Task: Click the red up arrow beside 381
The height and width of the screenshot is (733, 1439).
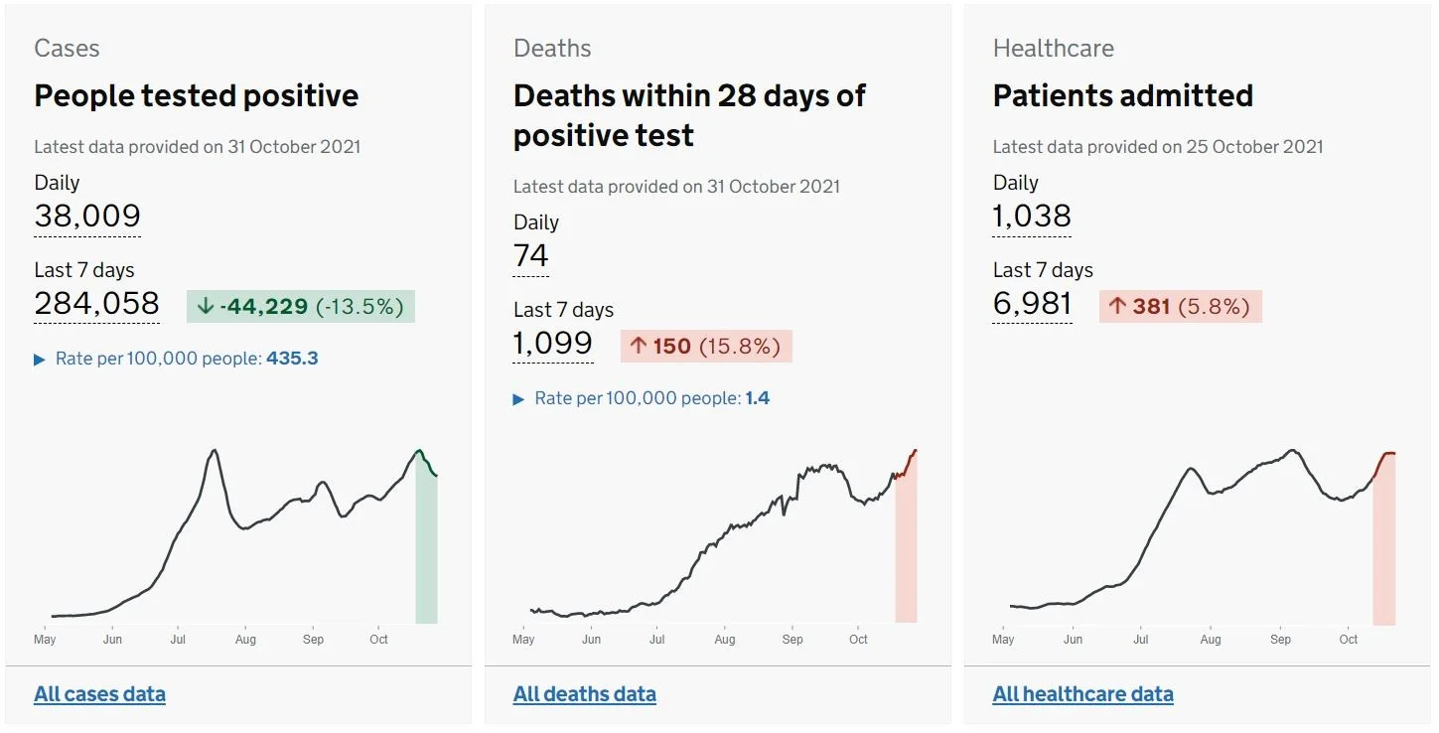Action: click(1117, 306)
